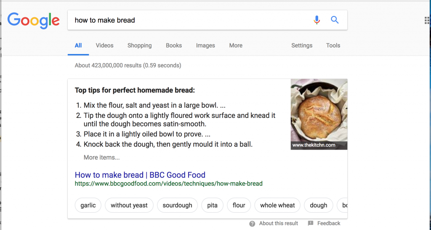This screenshot has width=431, height=230.
Task: Switch to the Videos tab
Action: pos(104,45)
